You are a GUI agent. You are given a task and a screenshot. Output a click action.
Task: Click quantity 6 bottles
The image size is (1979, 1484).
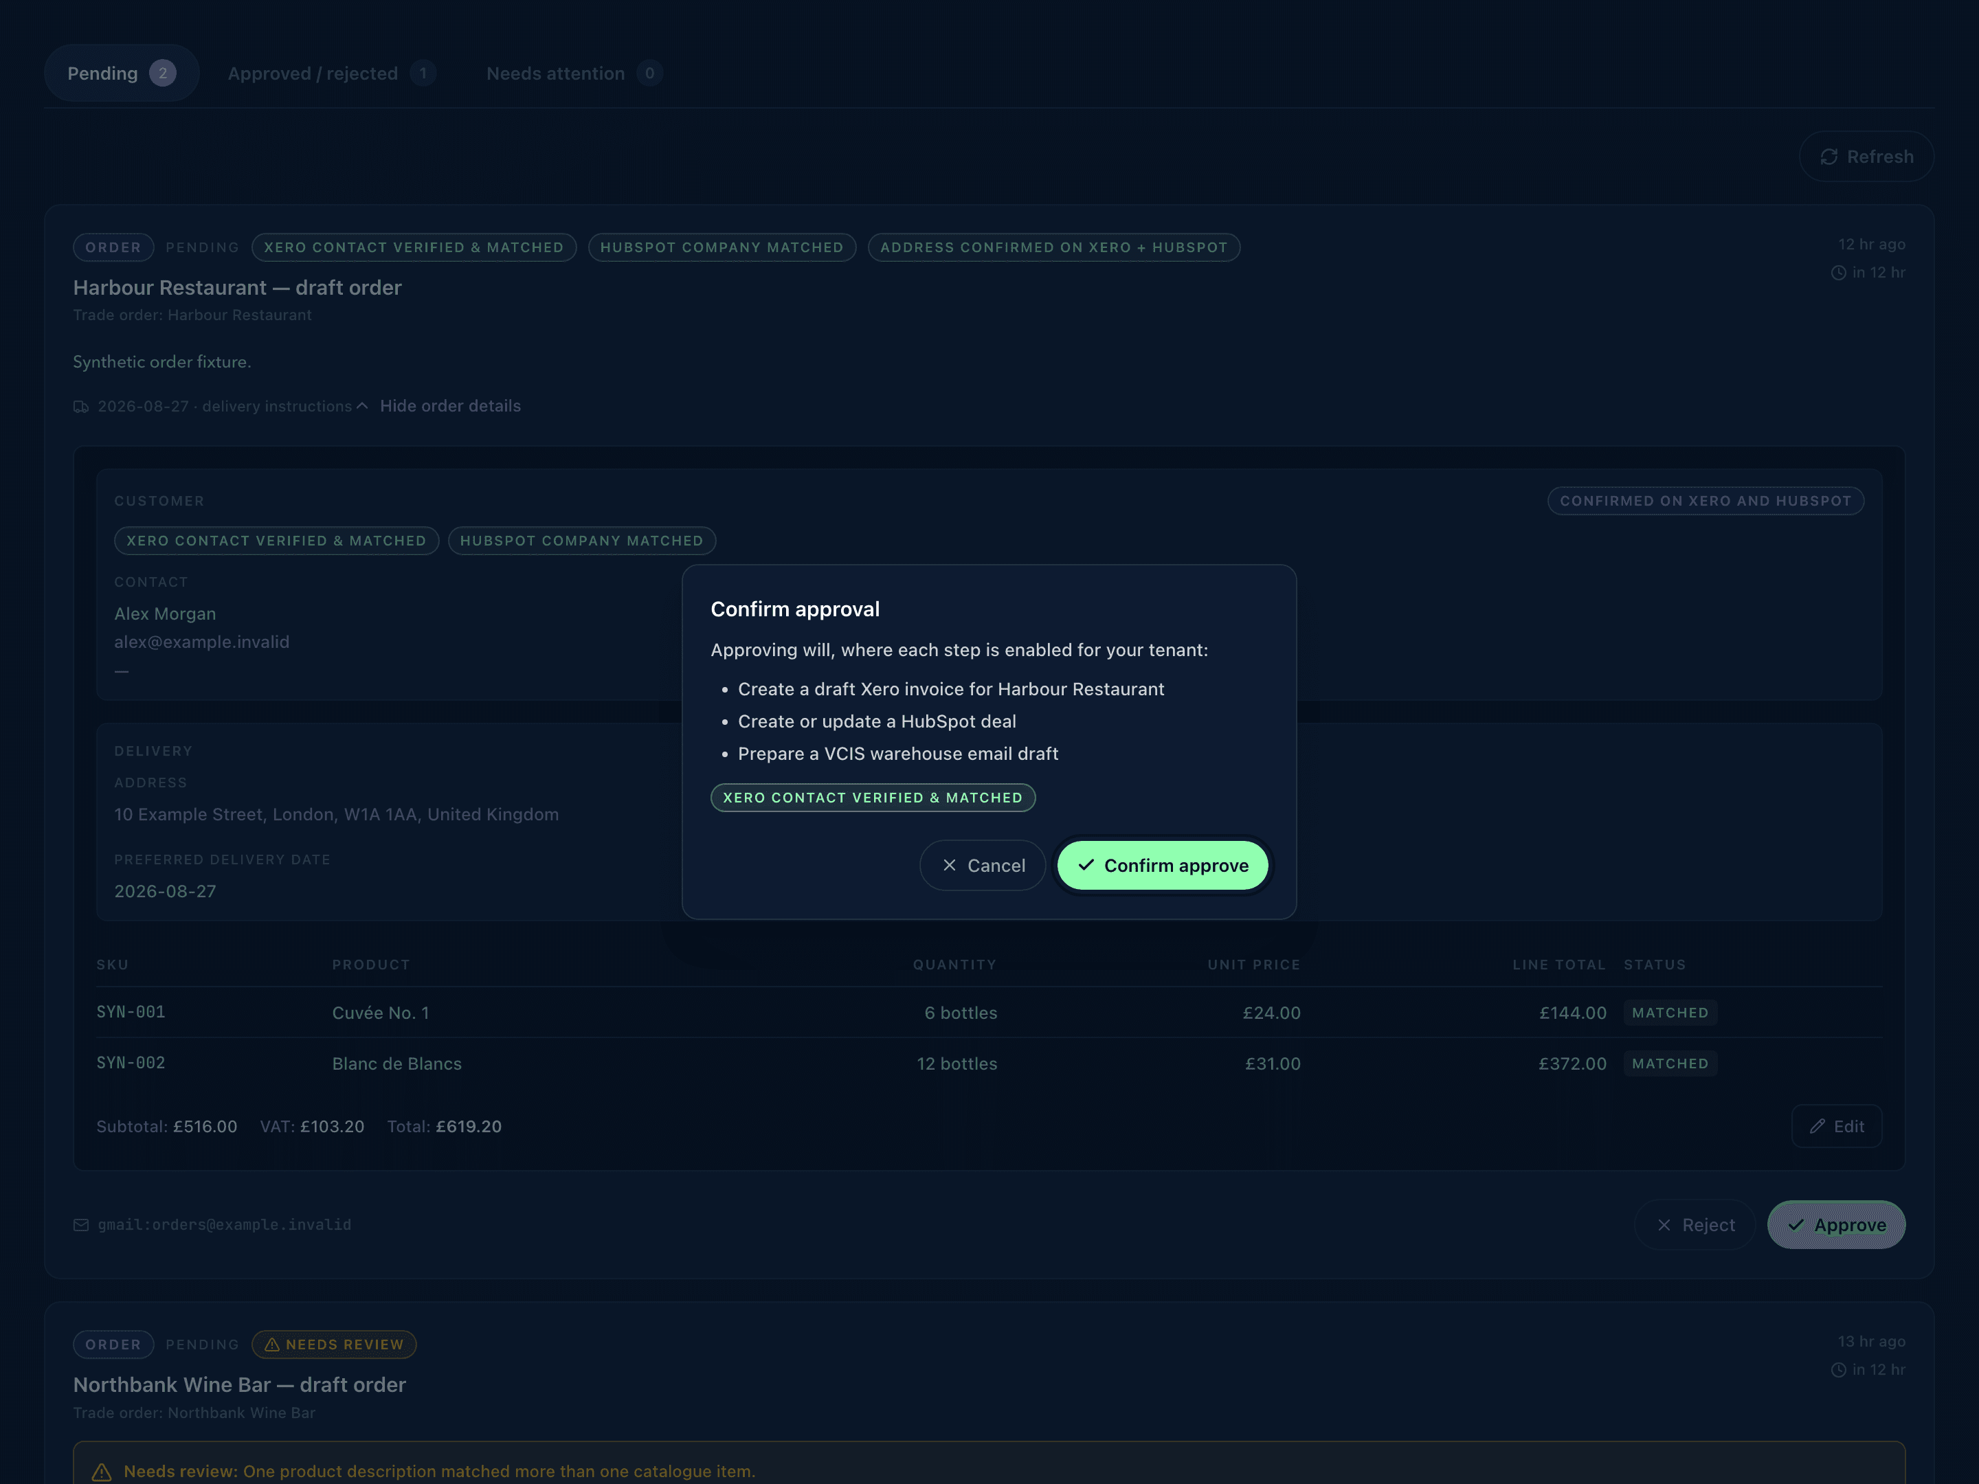tap(960, 1013)
